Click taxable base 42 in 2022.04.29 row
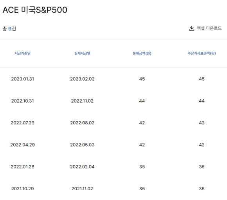The image size is (227, 200). pos(202,145)
